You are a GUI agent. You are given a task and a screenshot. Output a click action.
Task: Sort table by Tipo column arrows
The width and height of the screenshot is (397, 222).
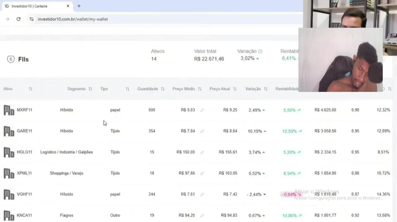[127, 89]
